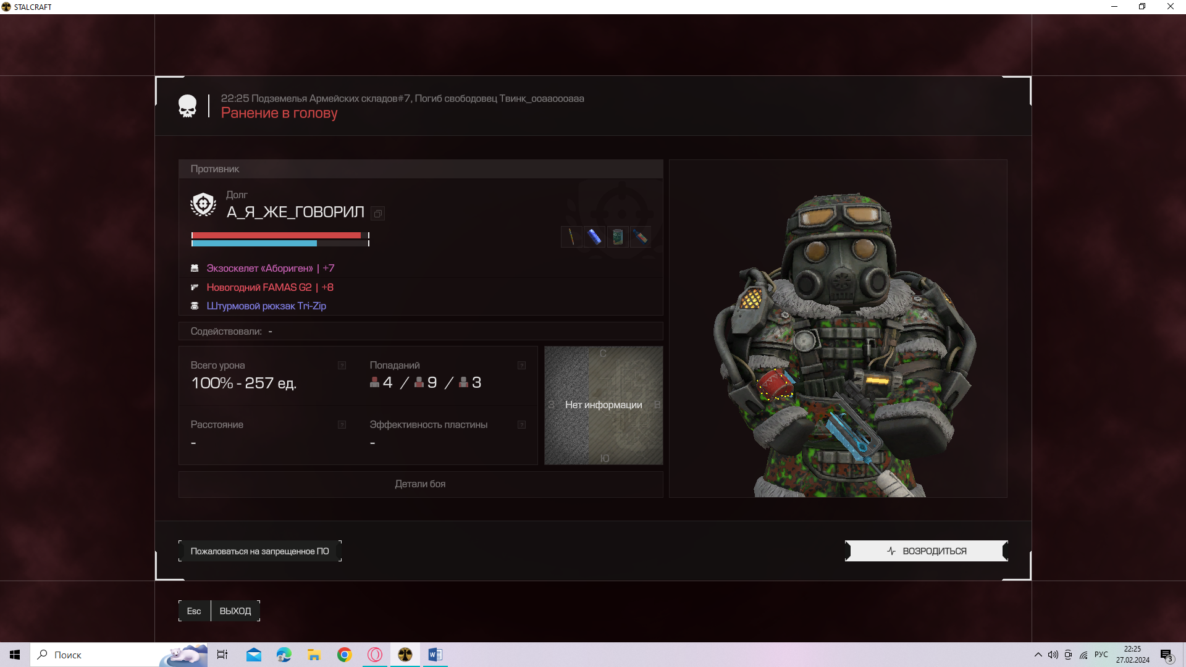Open File Explorer from taskbar

click(314, 655)
